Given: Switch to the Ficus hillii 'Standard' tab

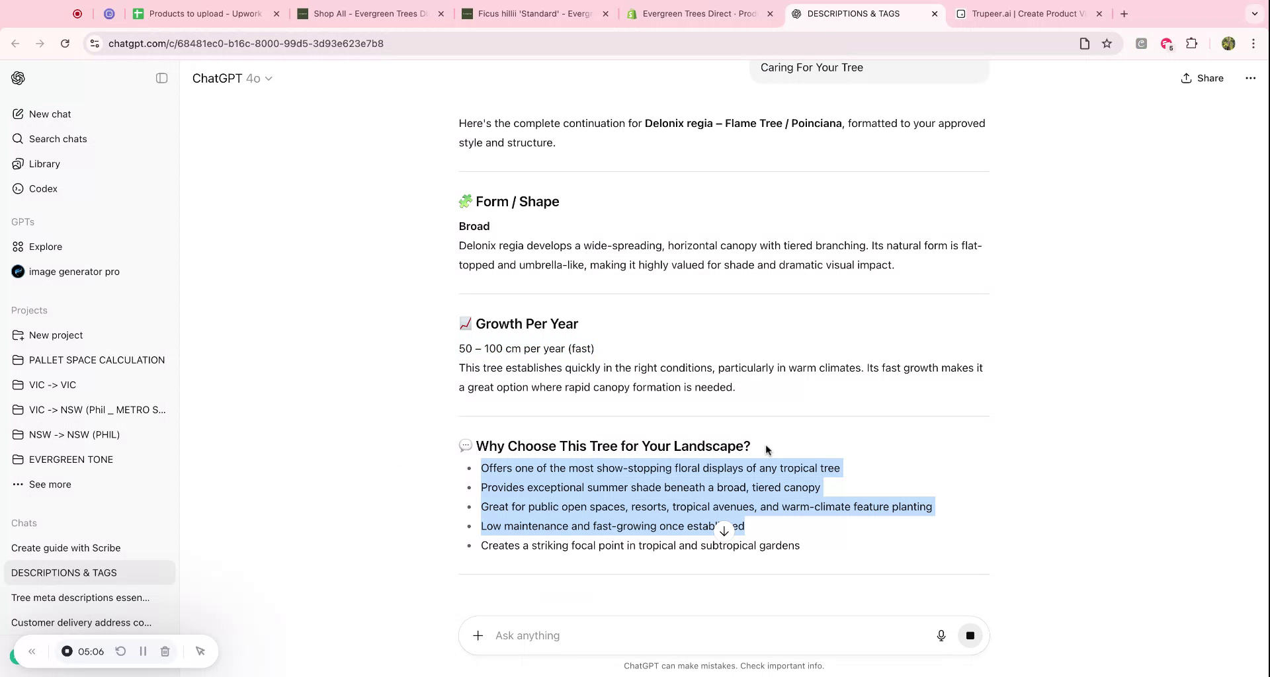Looking at the screenshot, I should (x=529, y=13).
